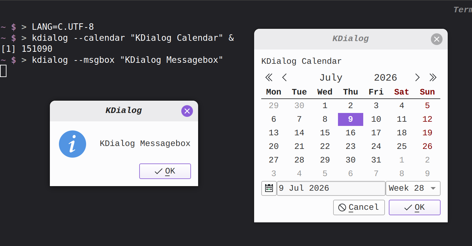Close the KDialog calendar window
The width and height of the screenshot is (472, 246).
437,39
